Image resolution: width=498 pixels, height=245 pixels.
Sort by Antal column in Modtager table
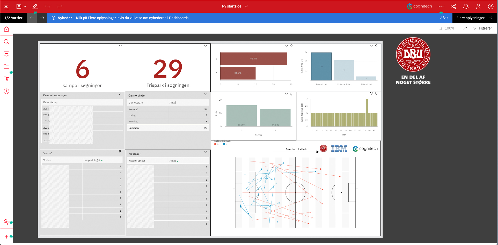pyautogui.click(x=173, y=161)
